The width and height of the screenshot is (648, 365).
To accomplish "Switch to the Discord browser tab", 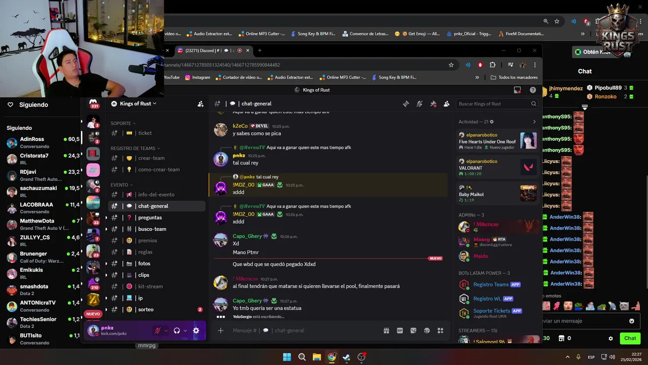I will tap(213, 51).
